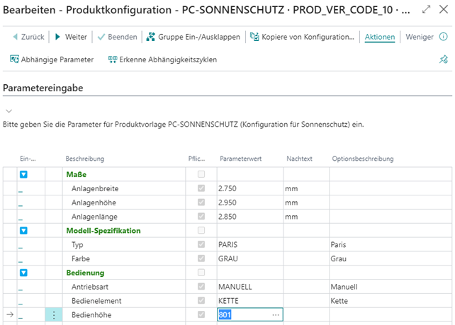Image resolution: width=455 pixels, height=325 pixels.
Task: Click the Anlagenbreite value 2.750
Action: [x=227, y=188]
